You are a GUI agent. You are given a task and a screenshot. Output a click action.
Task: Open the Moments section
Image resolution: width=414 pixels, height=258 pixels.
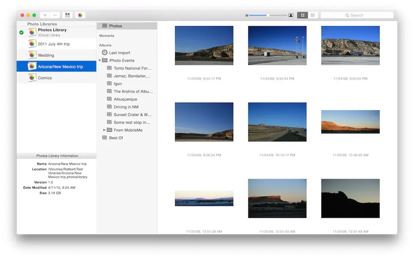[107, 36]
